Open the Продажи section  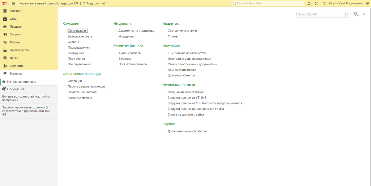29,26
